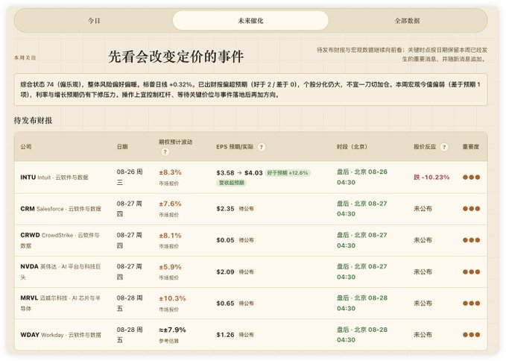Screen dimensions: 506x361
Task: Open the INTU Intuit company row
Action: tap(250, 178)
